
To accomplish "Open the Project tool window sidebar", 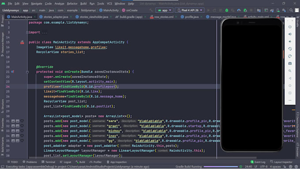I will point(2,21).
